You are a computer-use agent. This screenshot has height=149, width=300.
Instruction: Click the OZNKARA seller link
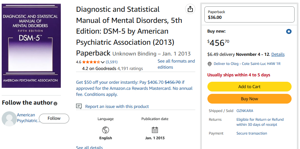point(245,111)
